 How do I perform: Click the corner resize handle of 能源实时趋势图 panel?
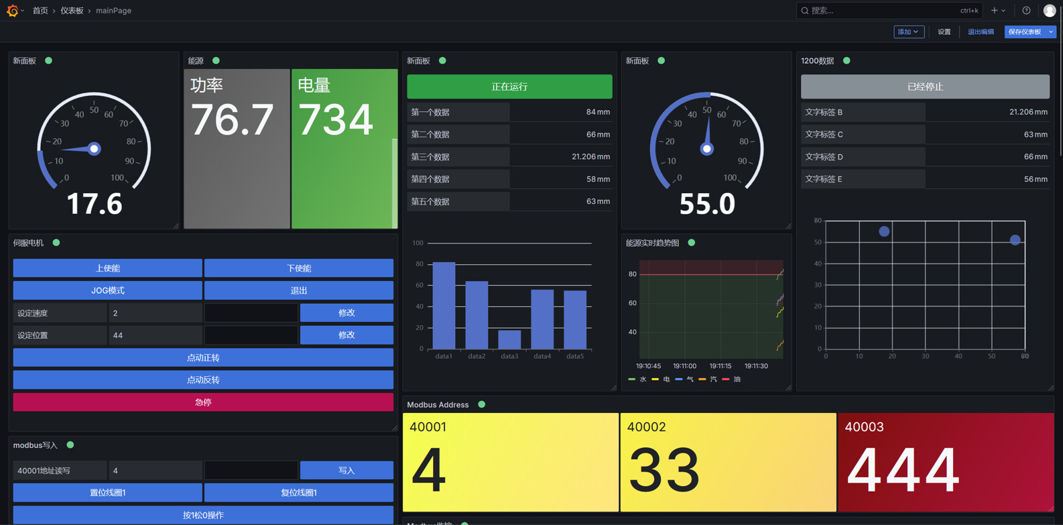click(x=788, y=387)
